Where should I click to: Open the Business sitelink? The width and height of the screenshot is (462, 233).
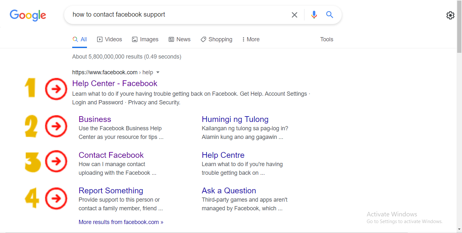[x=95, y=119]
